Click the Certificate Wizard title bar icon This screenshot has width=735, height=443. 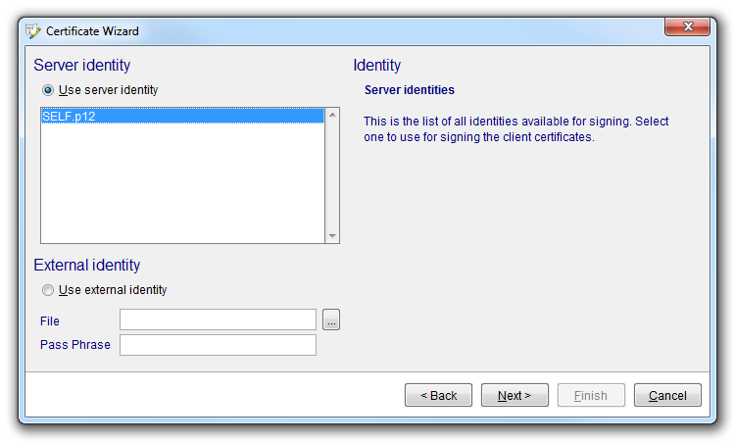pos(33,30)
